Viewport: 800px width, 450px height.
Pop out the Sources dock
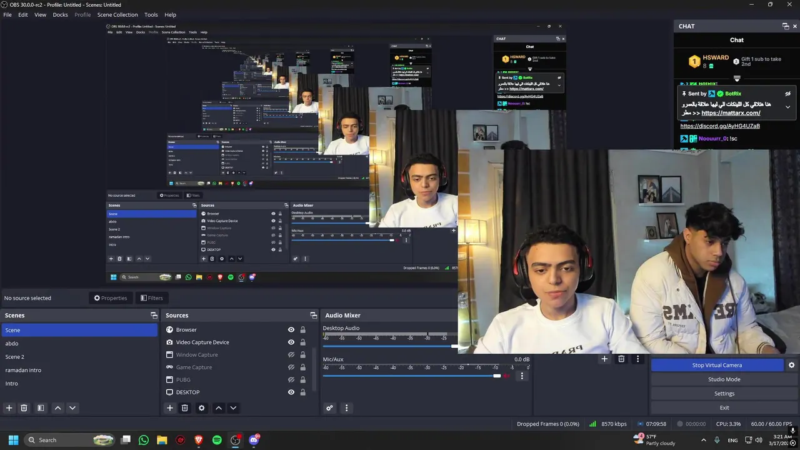point(314,316)
